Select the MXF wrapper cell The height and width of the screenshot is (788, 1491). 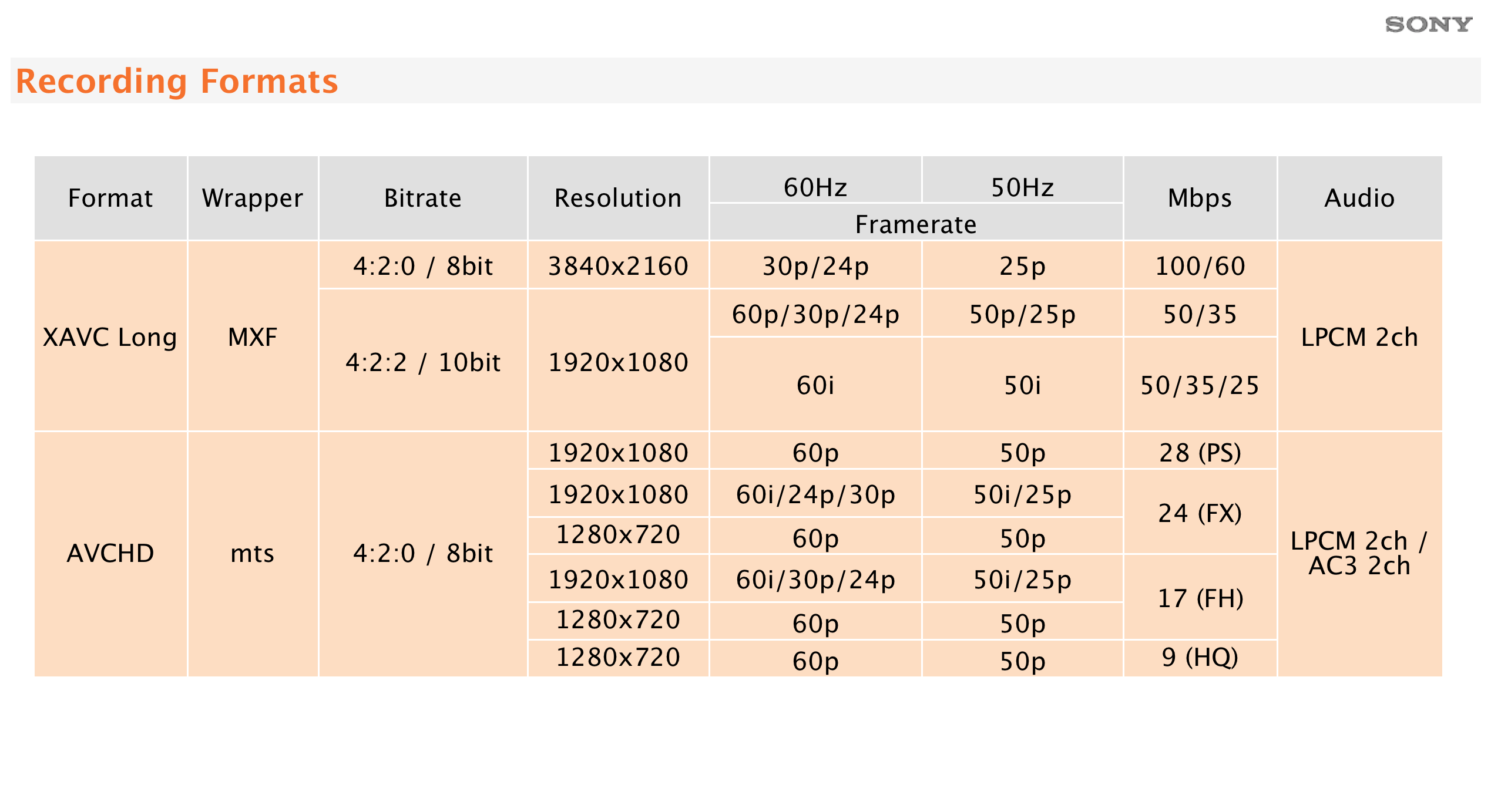point(253,337)
